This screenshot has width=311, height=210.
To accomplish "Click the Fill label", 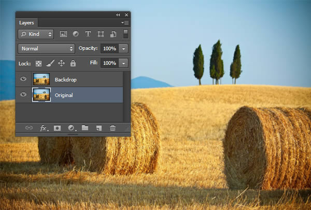I will [94, 63].
